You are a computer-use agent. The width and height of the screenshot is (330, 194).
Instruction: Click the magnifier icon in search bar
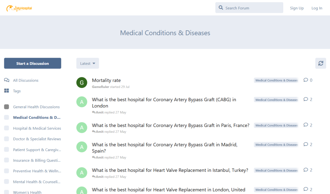[221, 8]
